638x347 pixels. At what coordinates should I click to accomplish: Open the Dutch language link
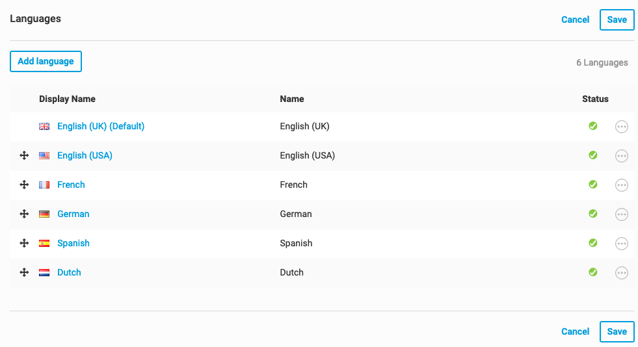[69, 273]
